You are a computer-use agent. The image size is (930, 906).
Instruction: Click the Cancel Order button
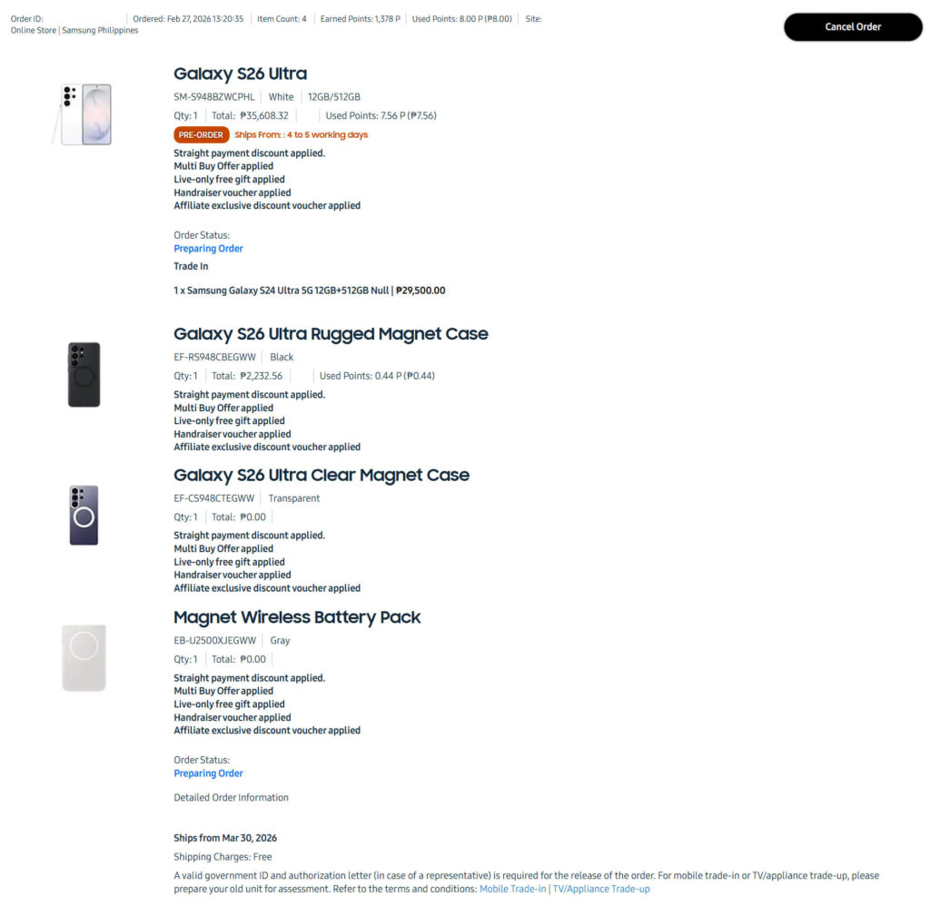852,27
